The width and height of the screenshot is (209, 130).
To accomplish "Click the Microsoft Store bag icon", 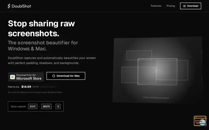I will coord(13,77).
